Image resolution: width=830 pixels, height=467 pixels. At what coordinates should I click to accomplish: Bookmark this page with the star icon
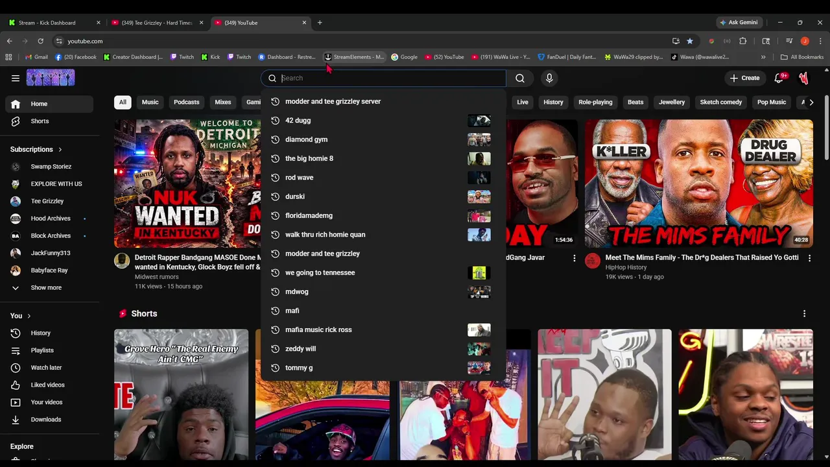click(x=690, y=41)
